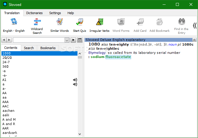Viewport: 198px width, 138px height.
Task: Select the 1080 entry in list
Action: coord(39,53)
